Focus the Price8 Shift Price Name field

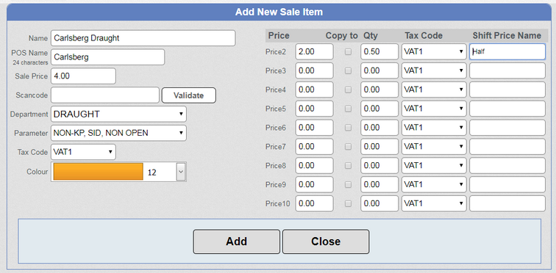[x=507, y=166]
